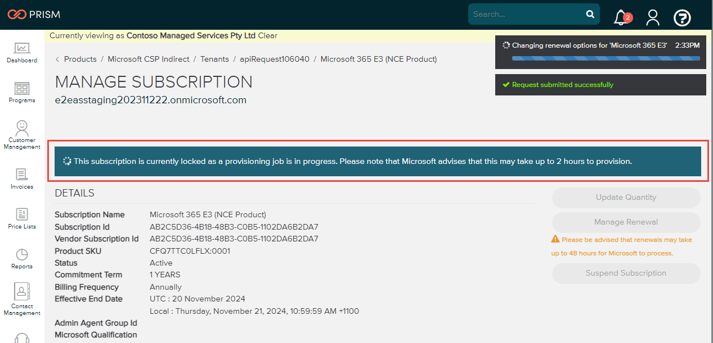Click the Update Quantity button

click(x=626, y=198)
